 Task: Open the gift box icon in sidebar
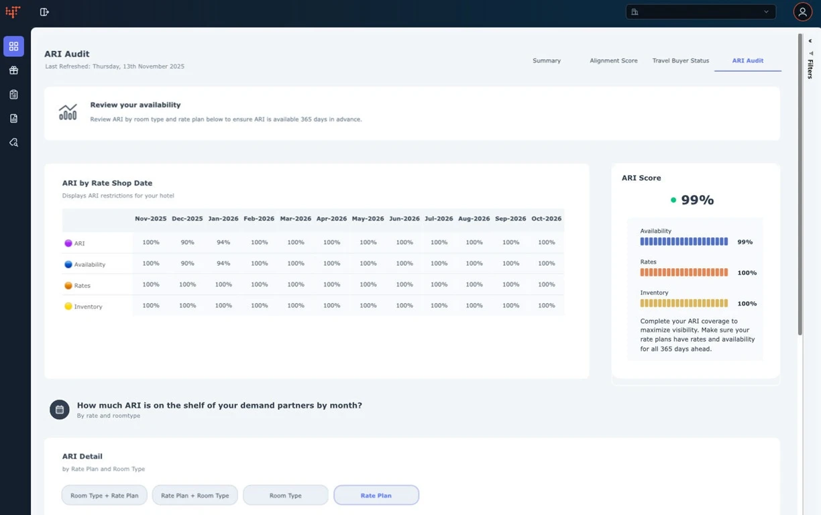click(13, 70)
